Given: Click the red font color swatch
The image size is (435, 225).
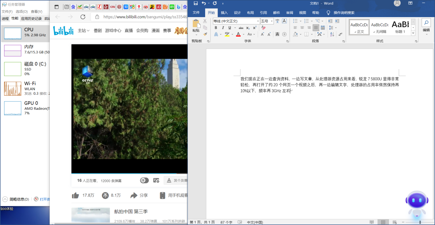Looking at the screenshot, I should (x=238, y=34).
